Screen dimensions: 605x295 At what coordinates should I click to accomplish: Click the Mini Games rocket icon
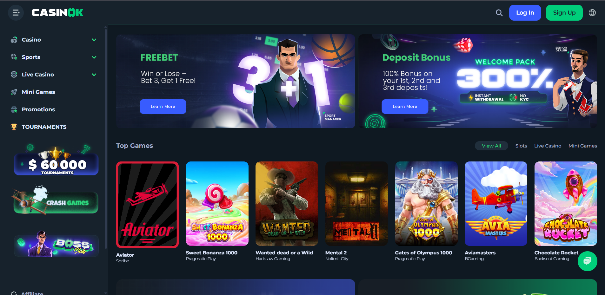click(14, 92)
